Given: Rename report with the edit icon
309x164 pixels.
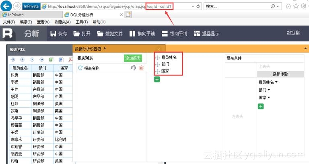Looking at the screenshot, I should [133, 68].
